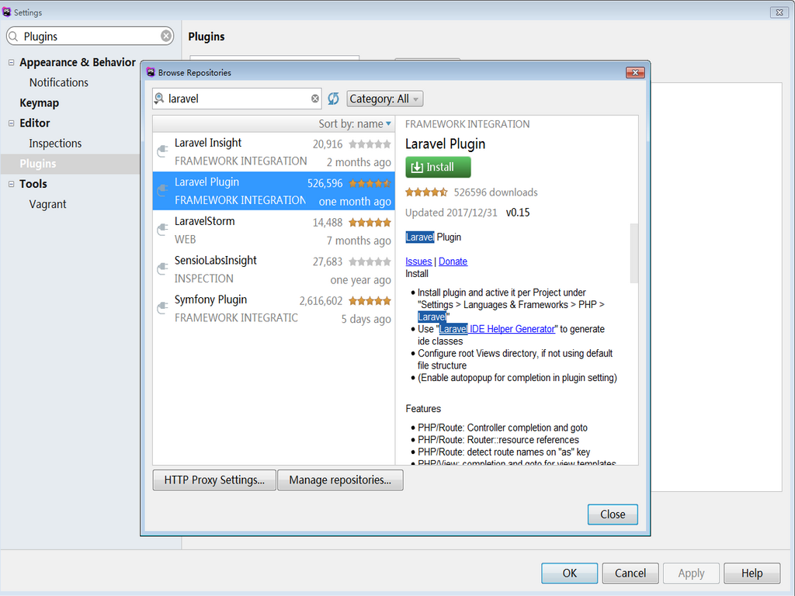Select Laravel Insight plugin row

point(274,151)
